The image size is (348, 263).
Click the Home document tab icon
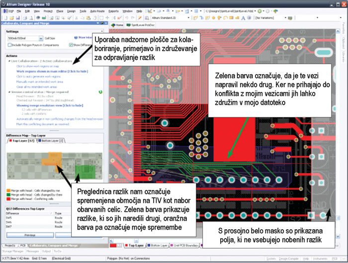tap(117, 24)
